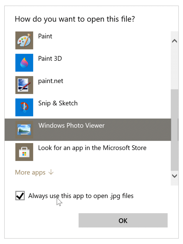The image size is (183, 244).
Task: Uncheck "Always use this app to open .jpg files"
Action: pos(20,196)
